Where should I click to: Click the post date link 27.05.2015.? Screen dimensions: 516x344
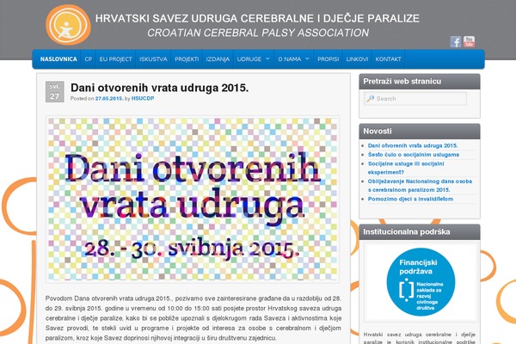(x=109, y=98)
